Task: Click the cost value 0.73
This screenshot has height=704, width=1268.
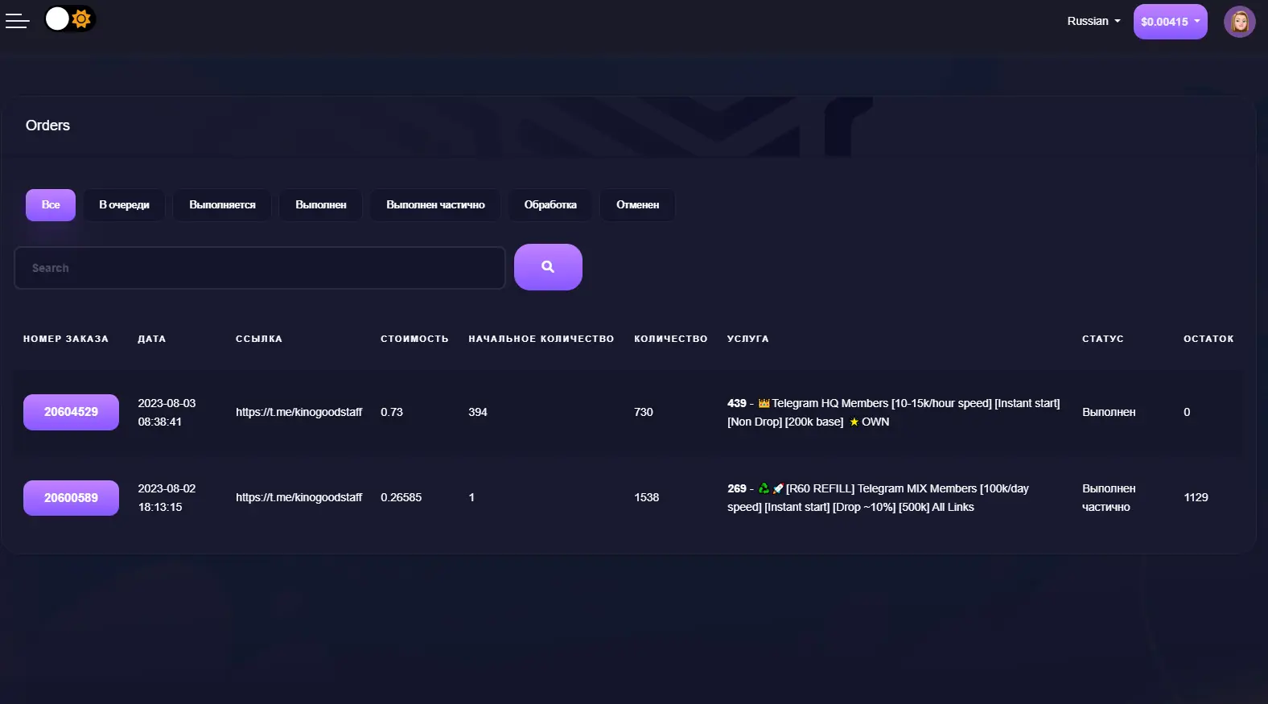Action: [392, 412]
